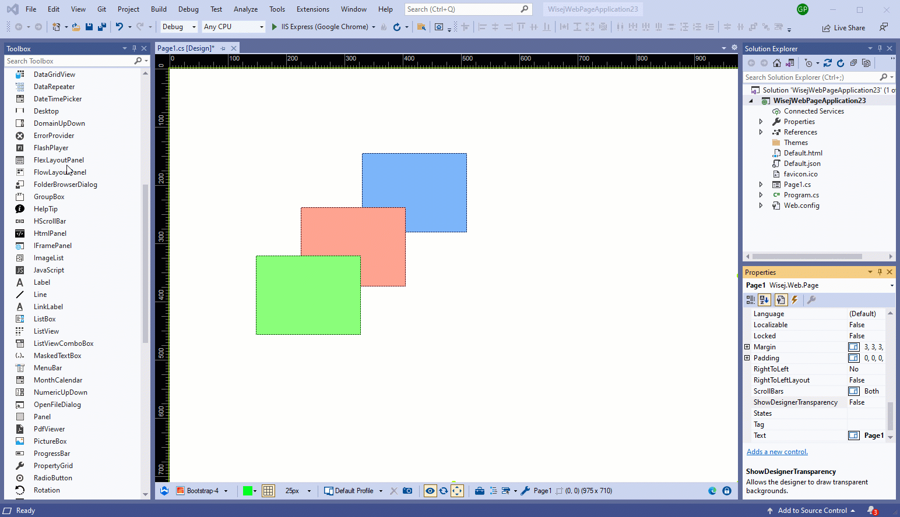Click the Events lightning bolt in Properties
The image size is (900, 517).
coord(794,300)
